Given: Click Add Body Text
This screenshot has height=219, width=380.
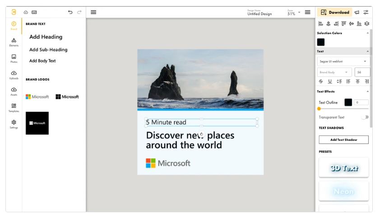Looking at the screenshot, I should point(42,61).
